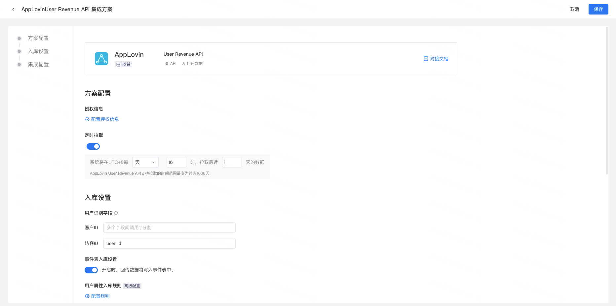The image size is (616, 306).
Task: Click the gear icon beside 配置授权信息
Action: [87, 119]
